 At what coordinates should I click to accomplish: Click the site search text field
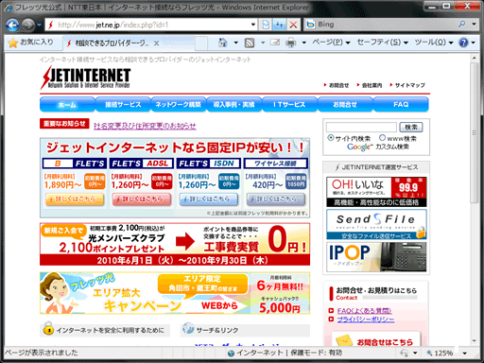tap(361, 128)
